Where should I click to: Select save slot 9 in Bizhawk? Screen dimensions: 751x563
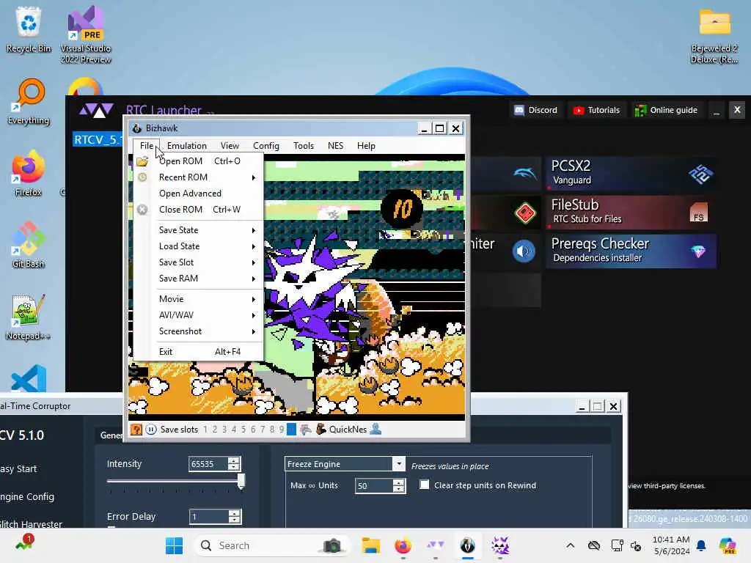click(281, 430)
